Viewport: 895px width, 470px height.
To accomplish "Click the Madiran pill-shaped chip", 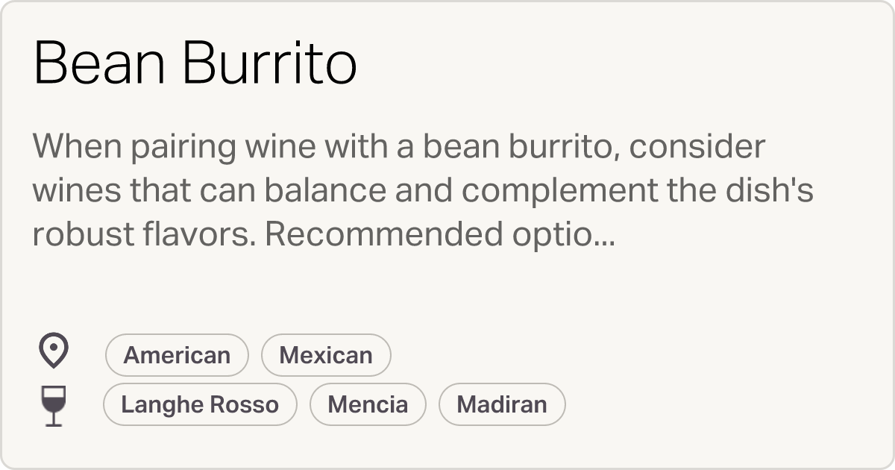I will click(502, 404).
